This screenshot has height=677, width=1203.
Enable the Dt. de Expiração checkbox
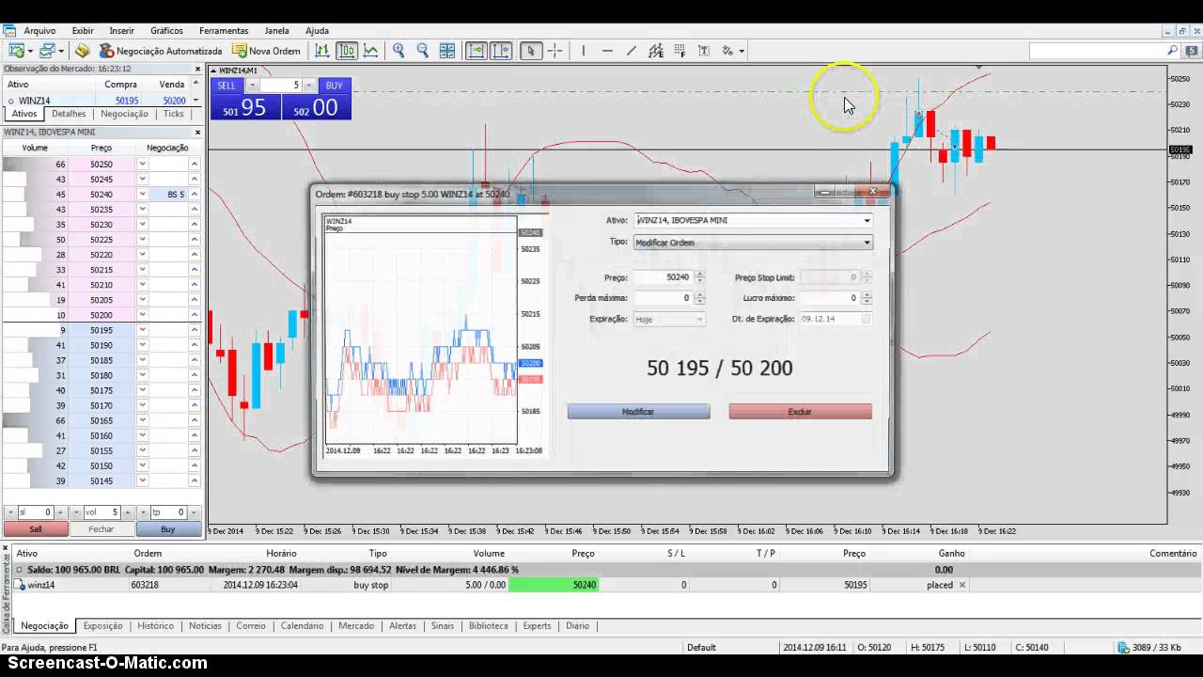(x=866, y=319)
